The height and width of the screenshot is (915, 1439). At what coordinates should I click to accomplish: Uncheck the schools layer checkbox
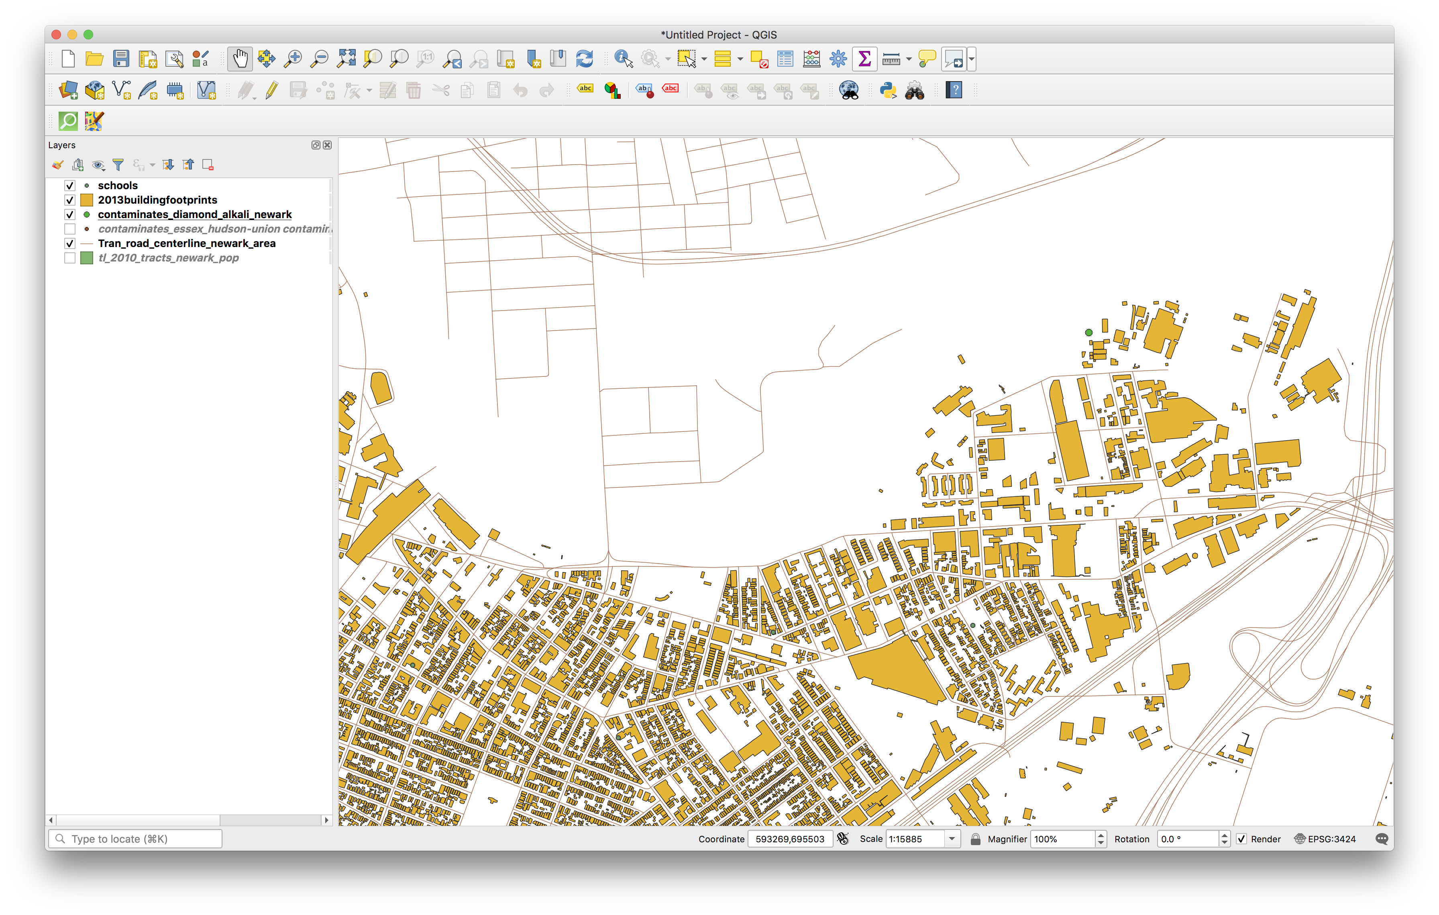click(x=70, y=186)
